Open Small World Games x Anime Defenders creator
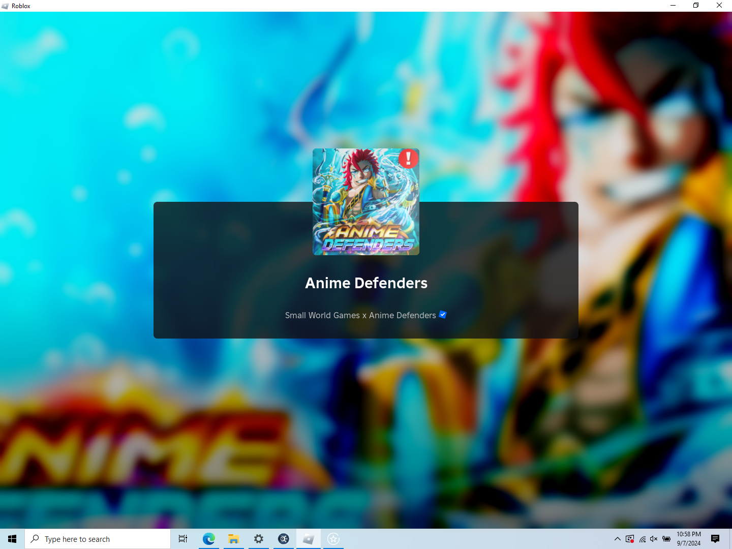 pyautogui.click(x=360, y=315)
